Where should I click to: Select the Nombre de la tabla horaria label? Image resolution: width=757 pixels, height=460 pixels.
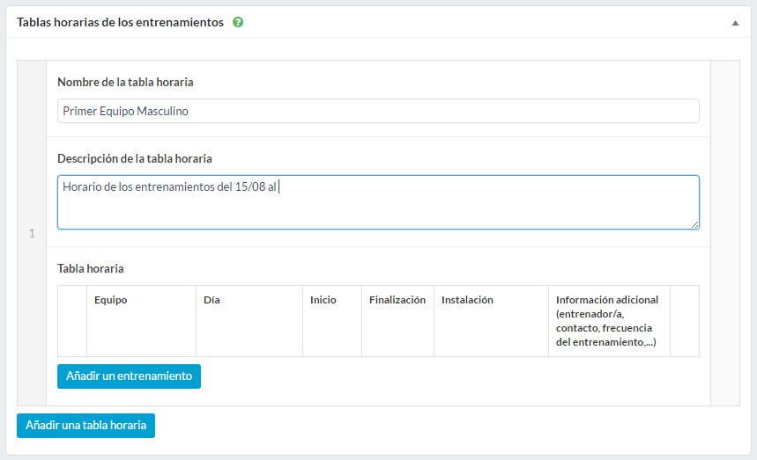pos(125,83)
